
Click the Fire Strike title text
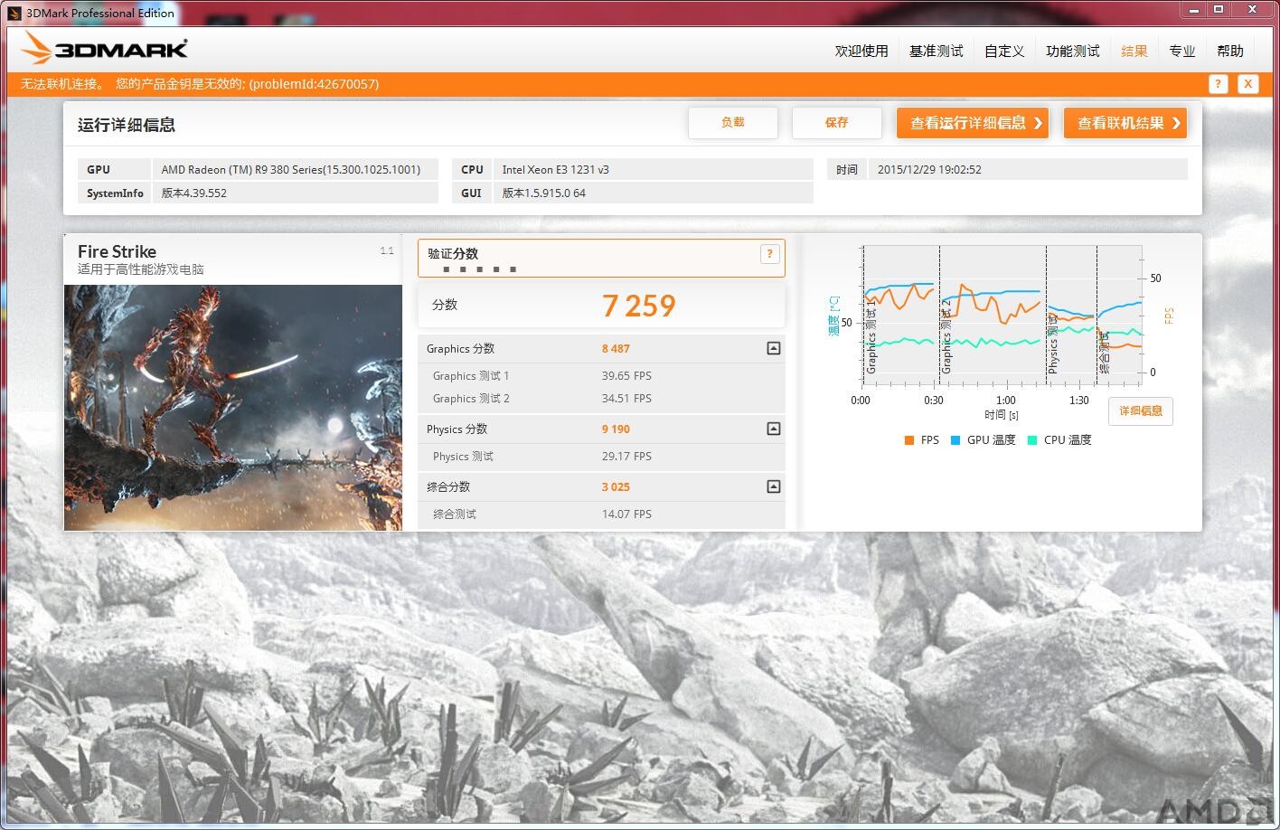117,252
